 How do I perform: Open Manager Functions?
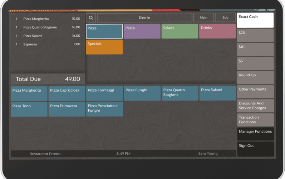pos(255,134)
